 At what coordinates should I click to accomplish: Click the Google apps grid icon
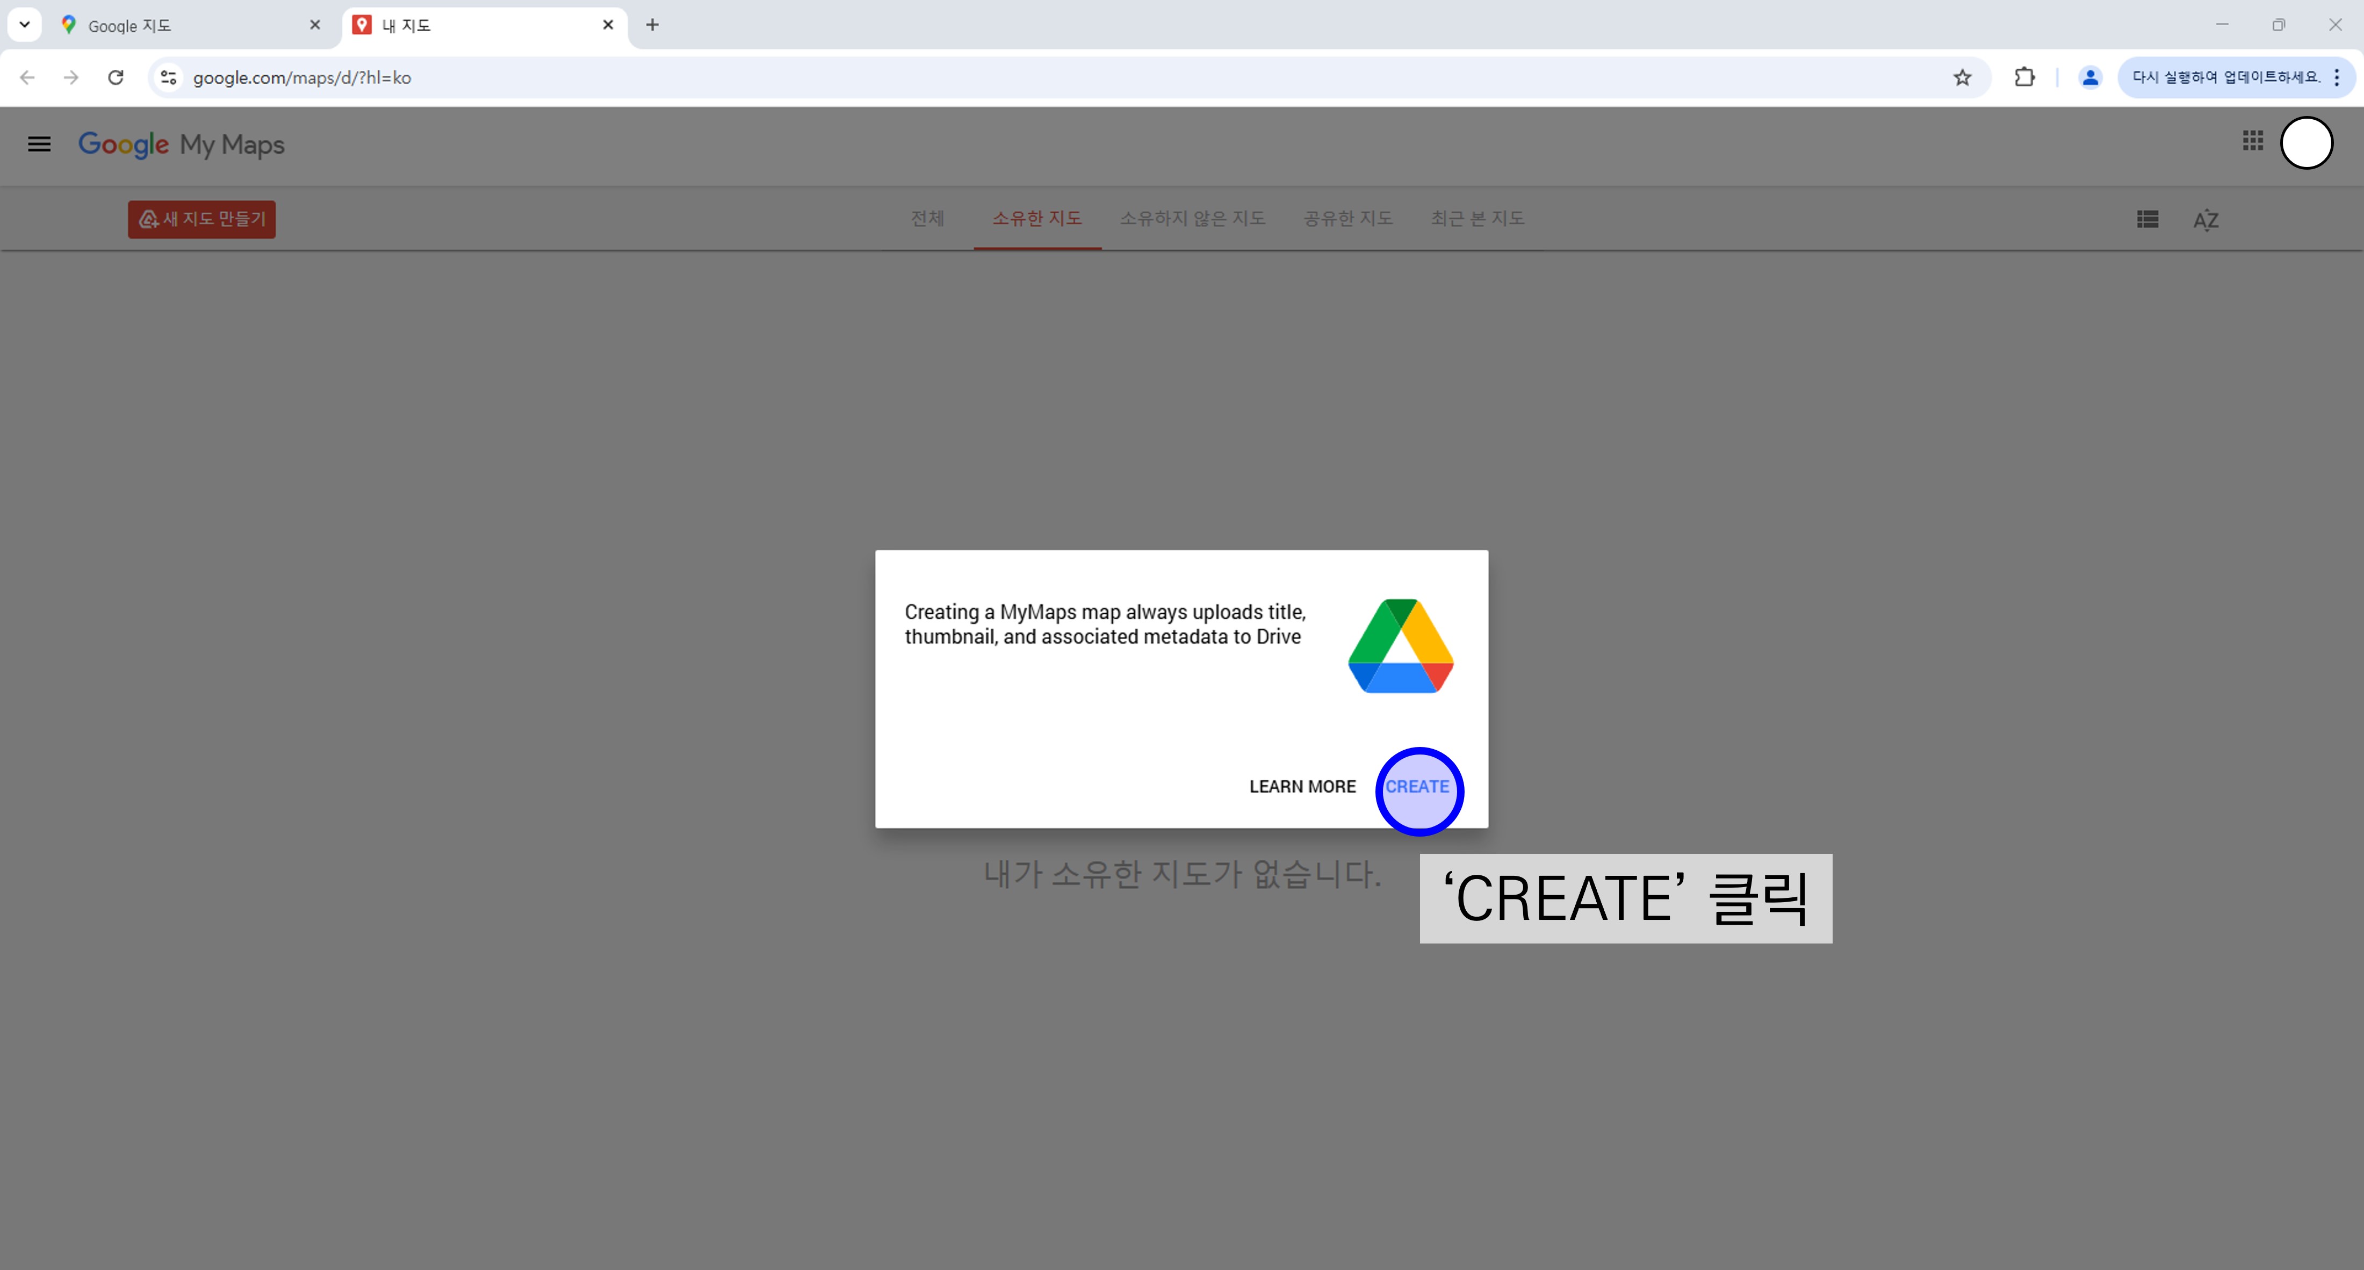[2253, 141]
